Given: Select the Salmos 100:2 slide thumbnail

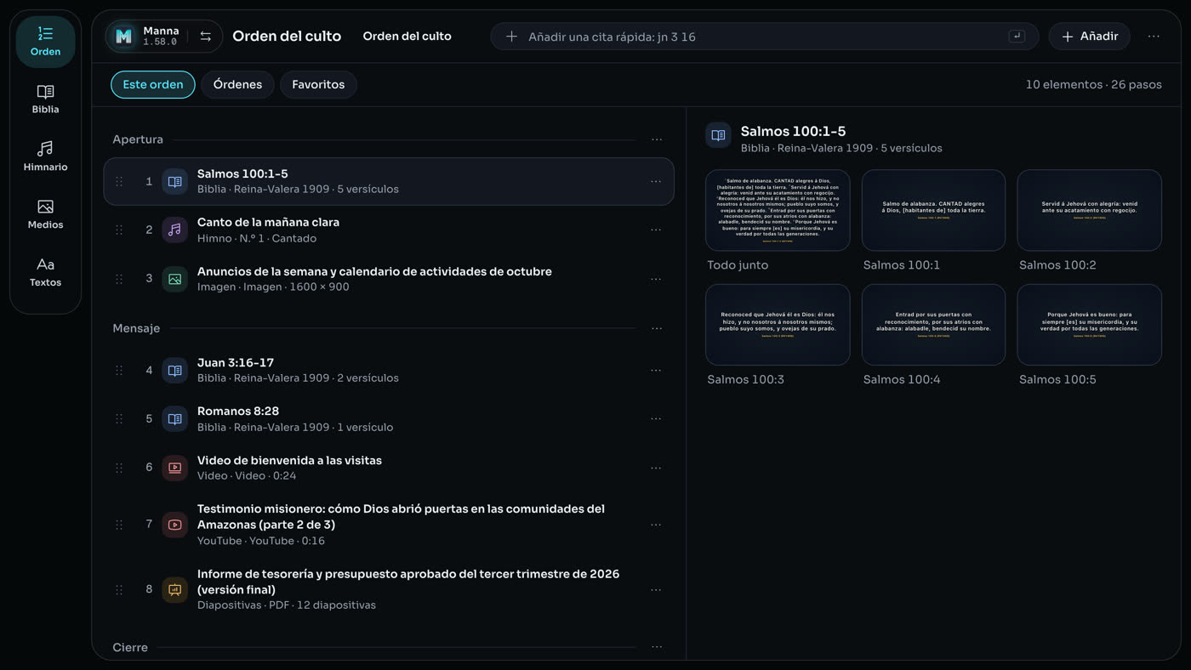Looking at the screenshot, I should click(x=1090, y=210).
